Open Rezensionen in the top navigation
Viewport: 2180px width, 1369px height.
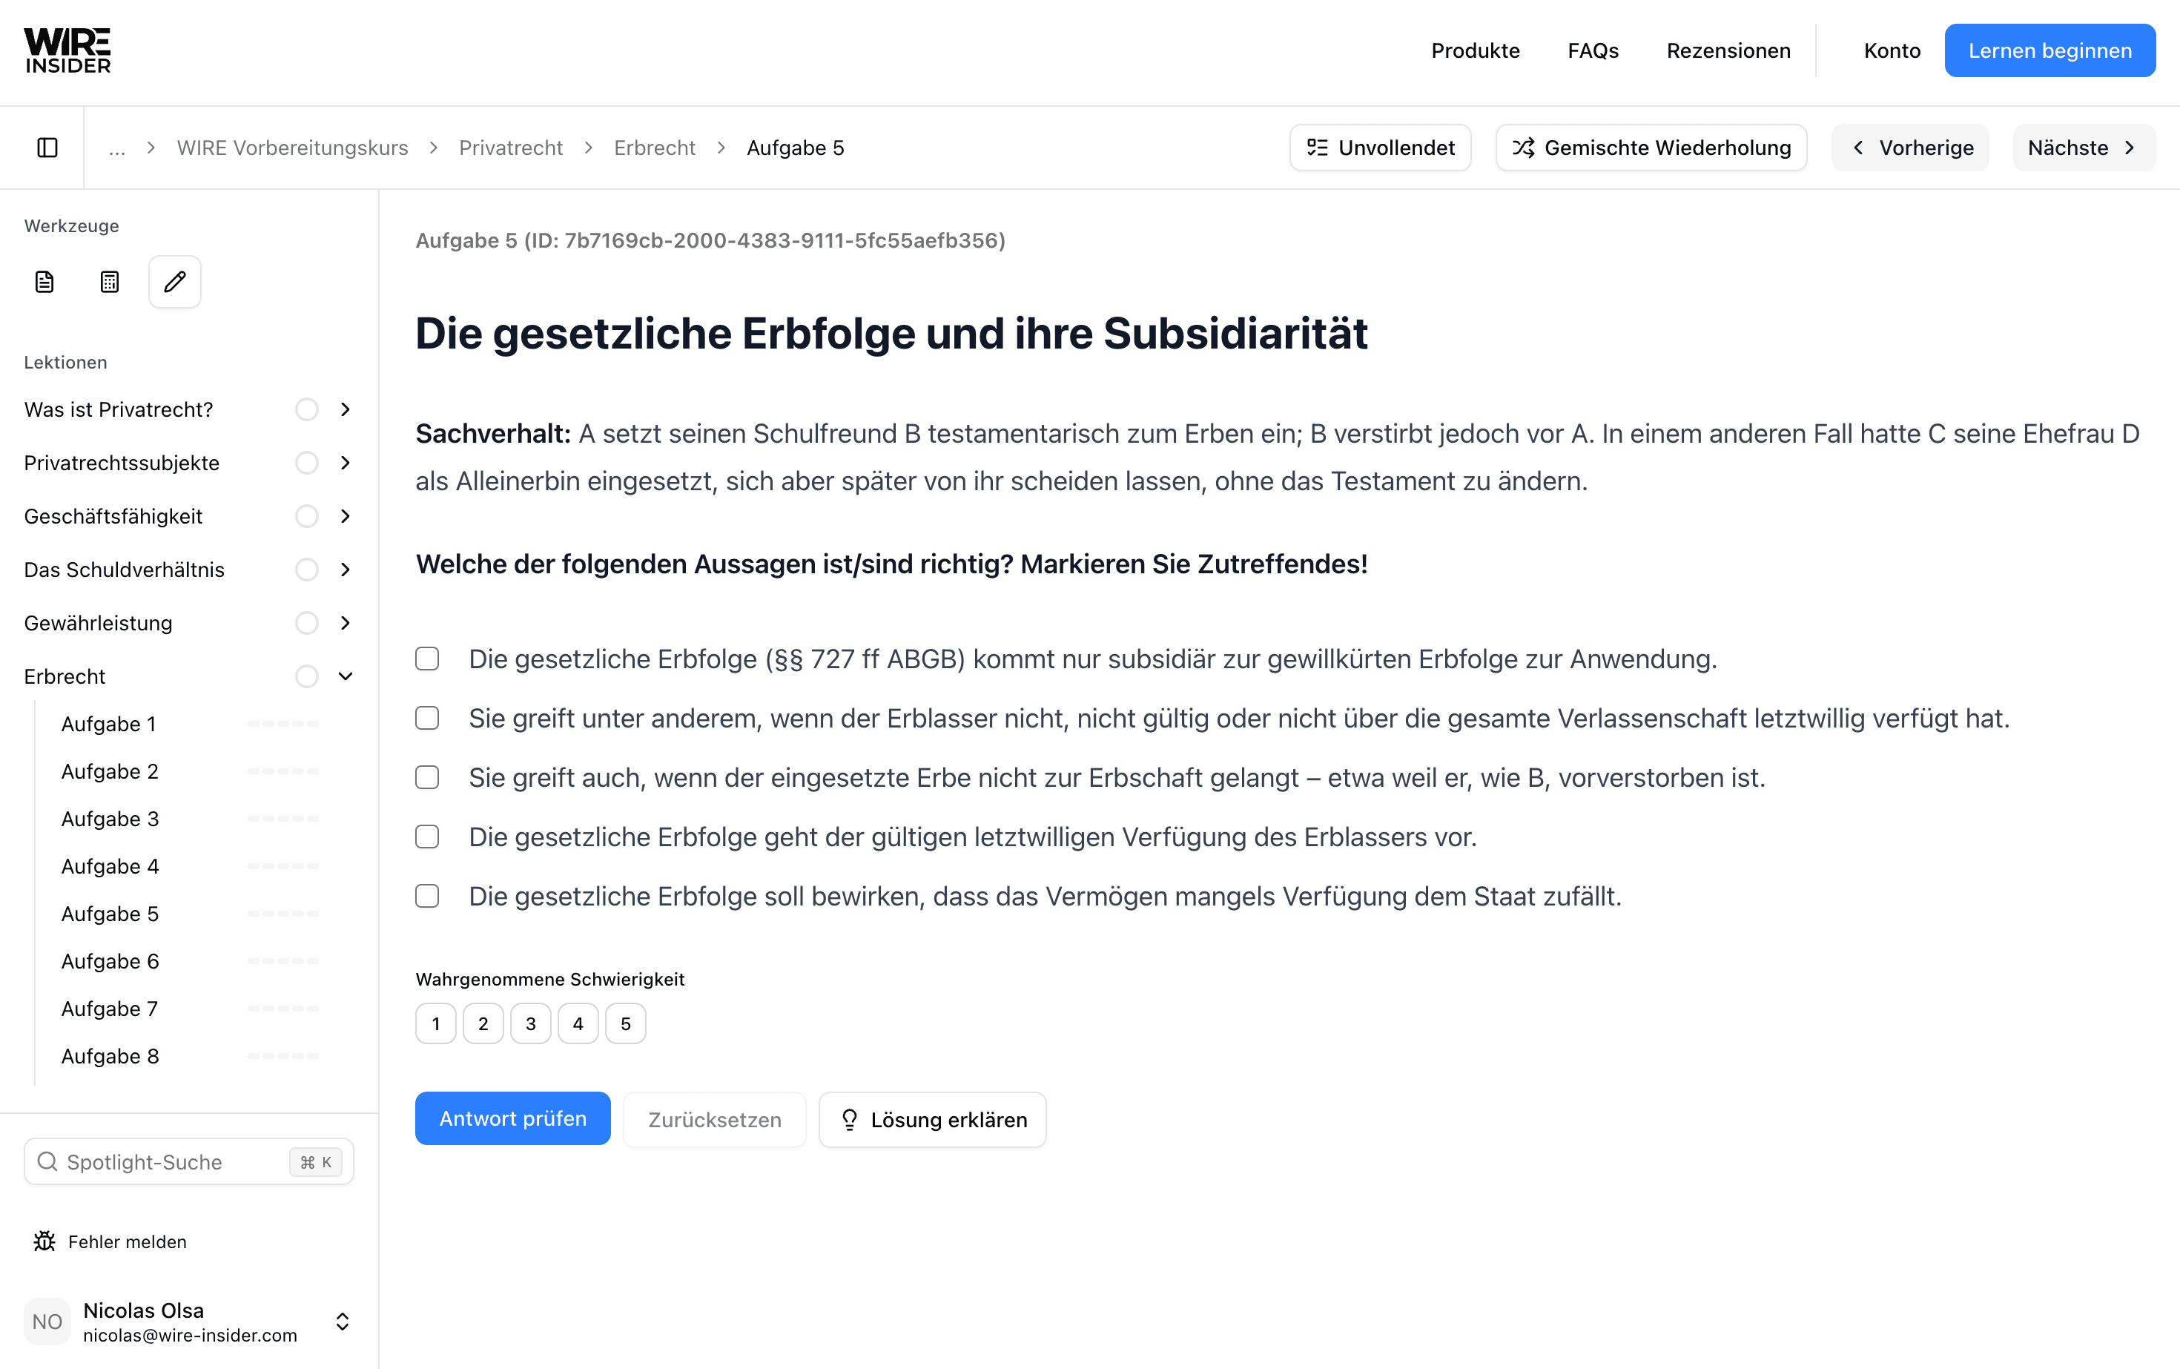point(1728,50)
